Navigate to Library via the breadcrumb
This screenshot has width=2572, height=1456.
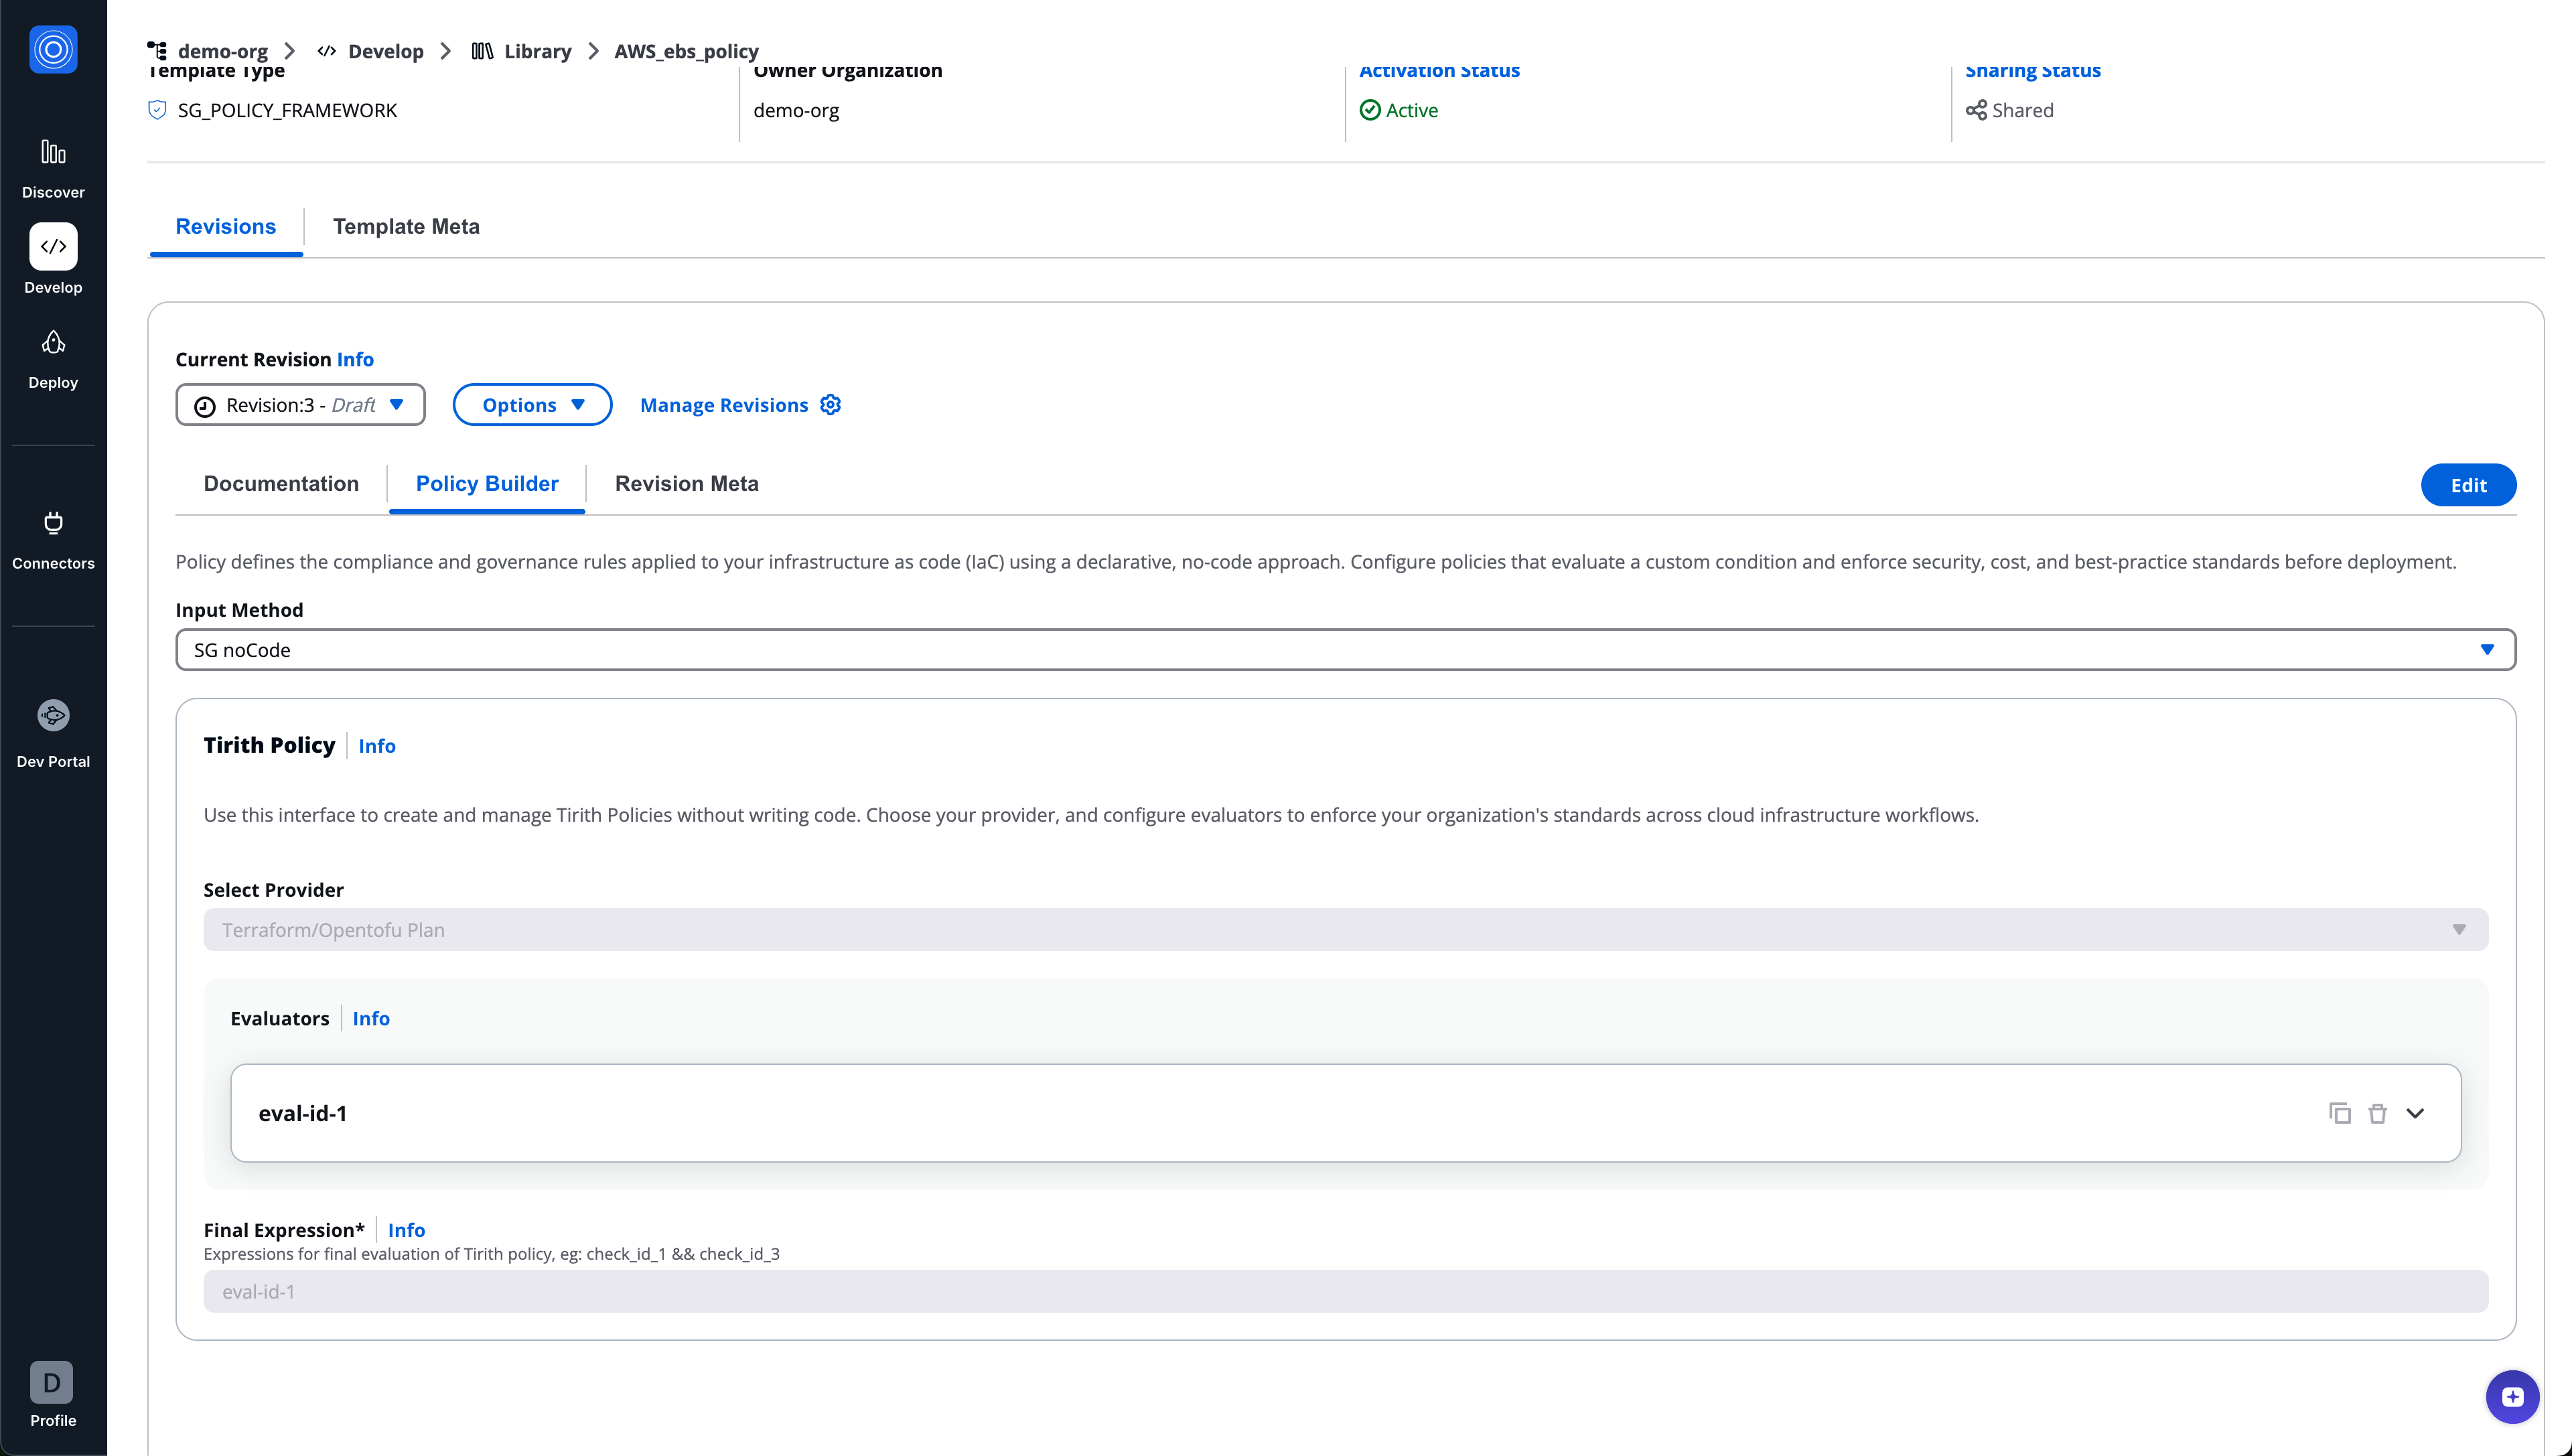click(538, 51)
